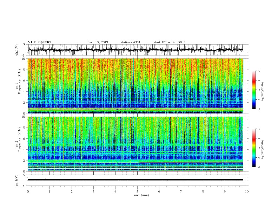Click the 8 kHz tick of ch.1 spectrogram
The height and width of the screenshot is (215, 278).
tap(25, 70)
